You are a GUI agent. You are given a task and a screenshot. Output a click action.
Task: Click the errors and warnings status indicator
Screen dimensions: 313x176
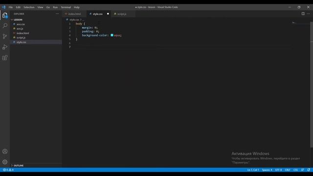click(x=8, y=170)
